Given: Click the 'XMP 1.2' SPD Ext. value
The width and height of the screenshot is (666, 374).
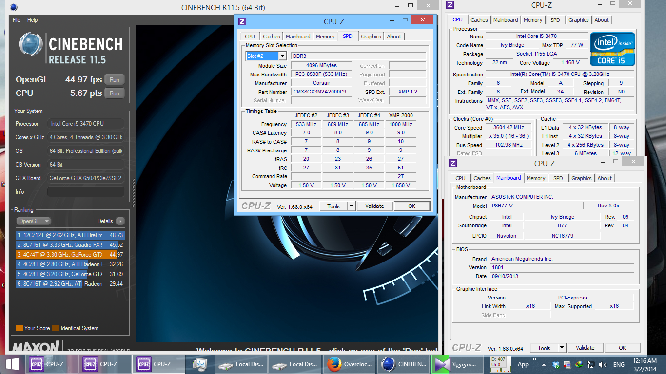Looking at the screenshot, I should [x=408, y=92].
